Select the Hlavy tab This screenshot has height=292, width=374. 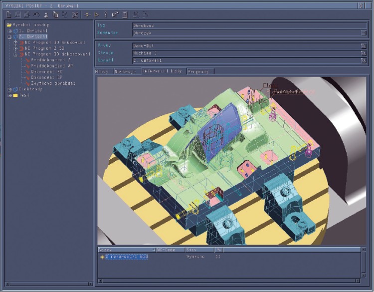tap(103, 71)
